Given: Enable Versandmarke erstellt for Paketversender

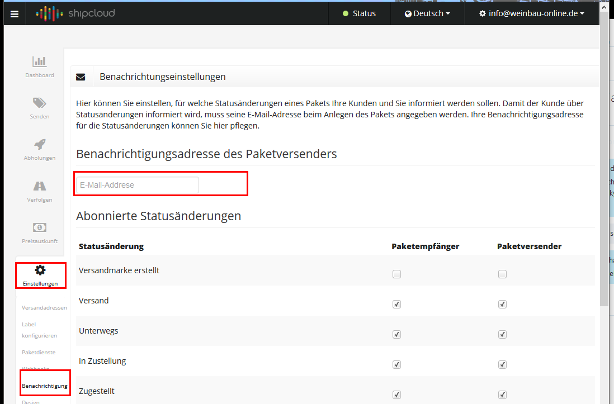Looking at the screenshot, I should coord(502,274).
